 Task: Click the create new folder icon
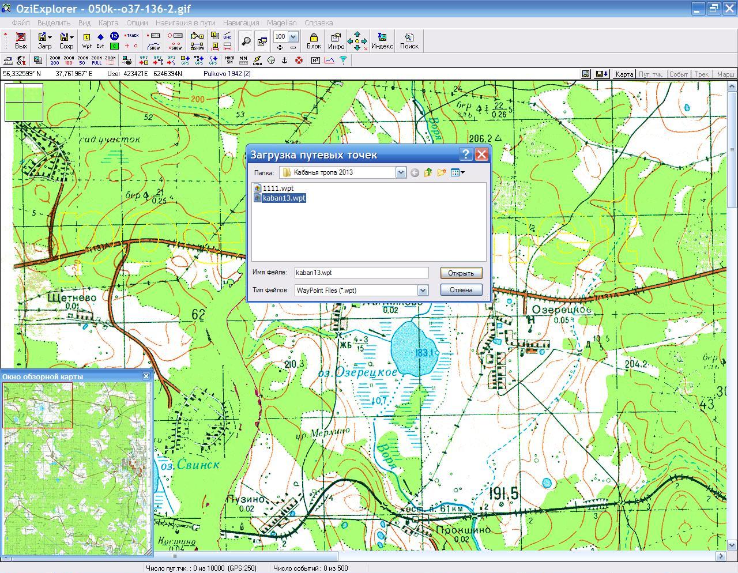(x=442, y=172)
